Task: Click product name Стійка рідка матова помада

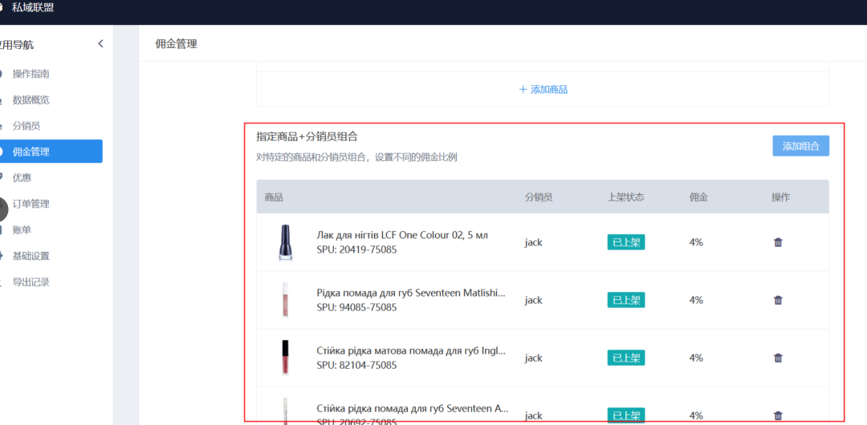Action: (x=411, y=351)
